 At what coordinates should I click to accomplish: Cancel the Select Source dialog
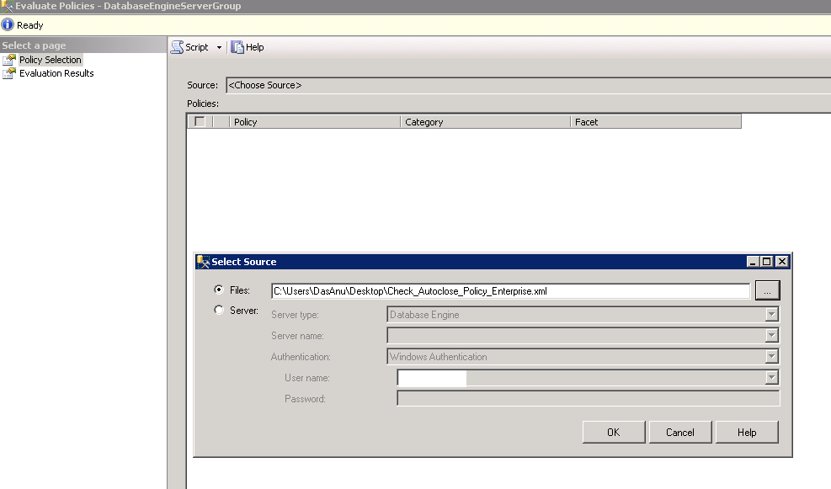tap(679, 432)
